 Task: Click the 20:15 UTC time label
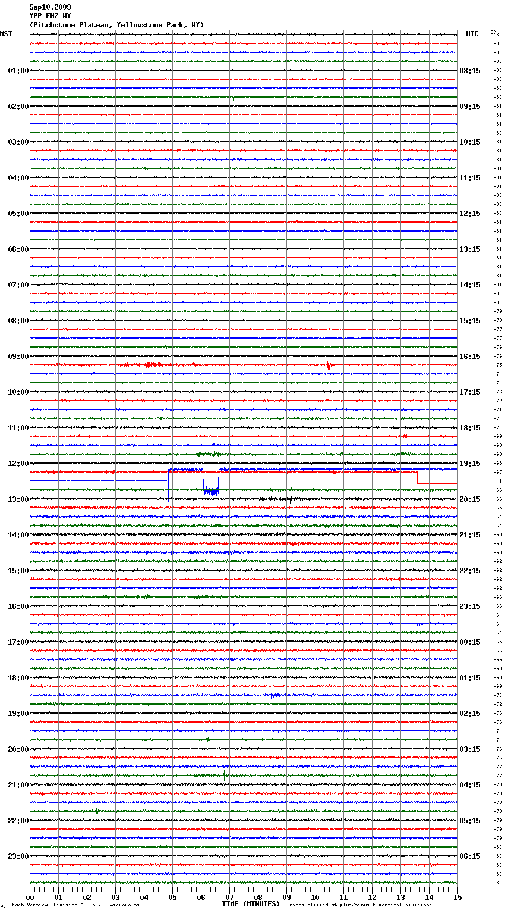coord(470,499)
